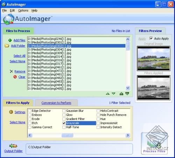Viewport: 175px width, 158px height.
Task: Click Select None in Files to Process
Action: 17,61
